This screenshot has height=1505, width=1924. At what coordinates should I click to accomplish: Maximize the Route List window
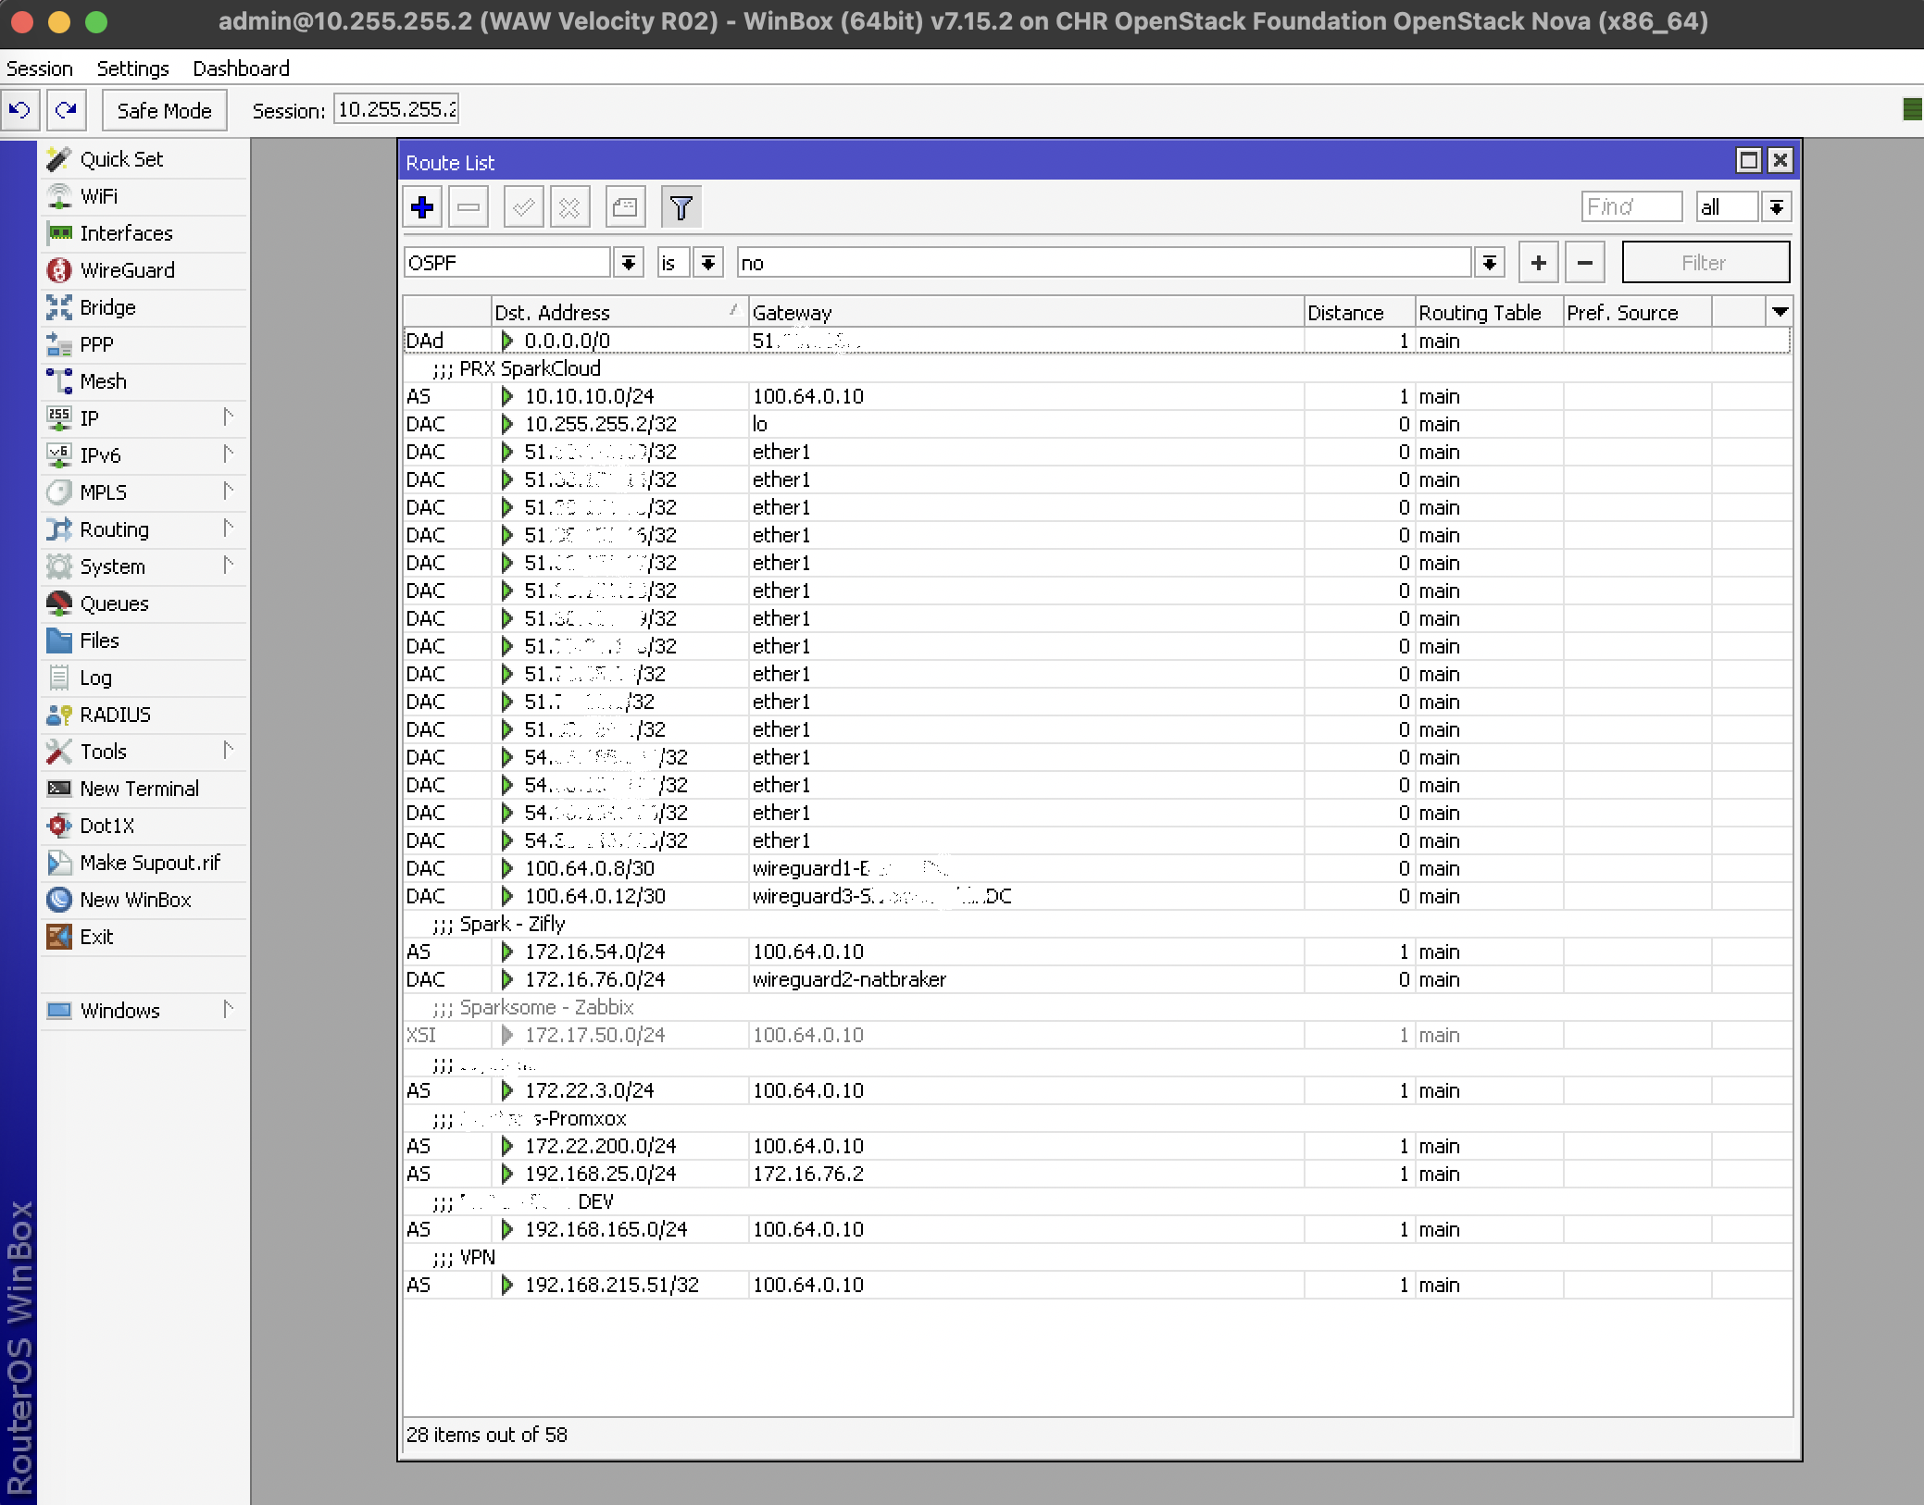[1748, 161]
